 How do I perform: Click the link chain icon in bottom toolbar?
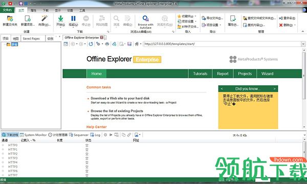click(x=129, y=135)
